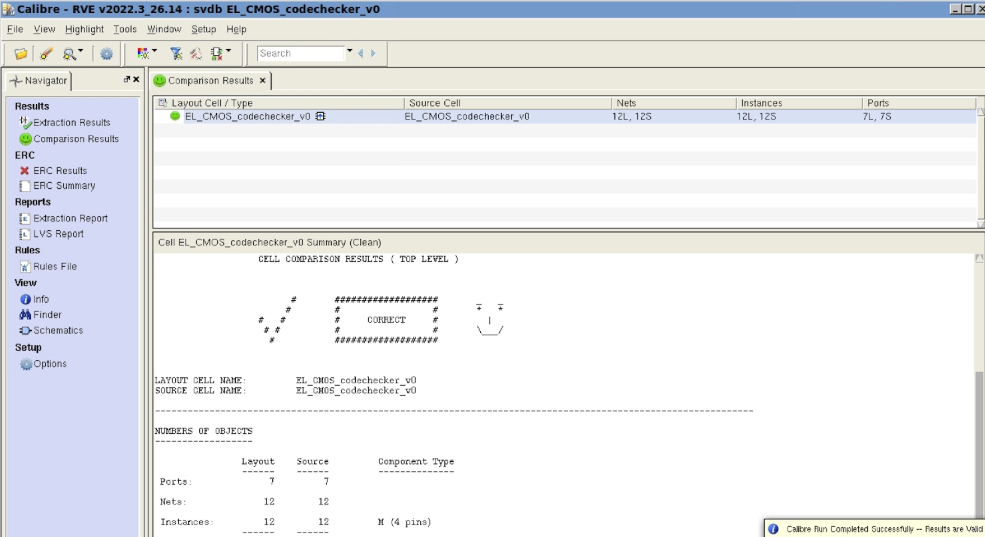Open ERC Results in Navigator
Viewport: 985px width, 537px height.
coord(60,171)
